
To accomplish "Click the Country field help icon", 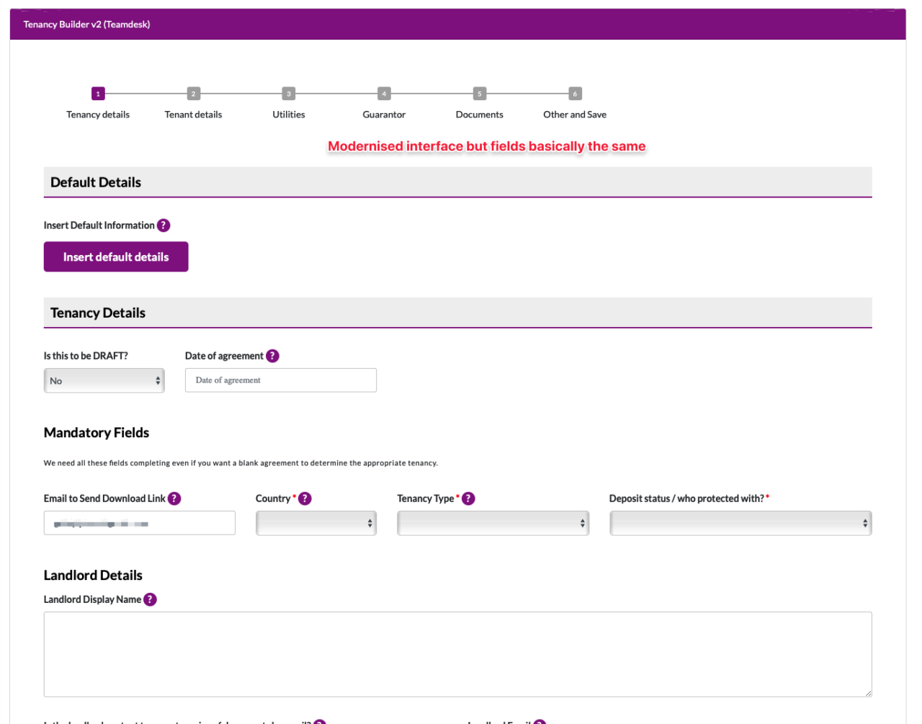I will pos(304,498).
